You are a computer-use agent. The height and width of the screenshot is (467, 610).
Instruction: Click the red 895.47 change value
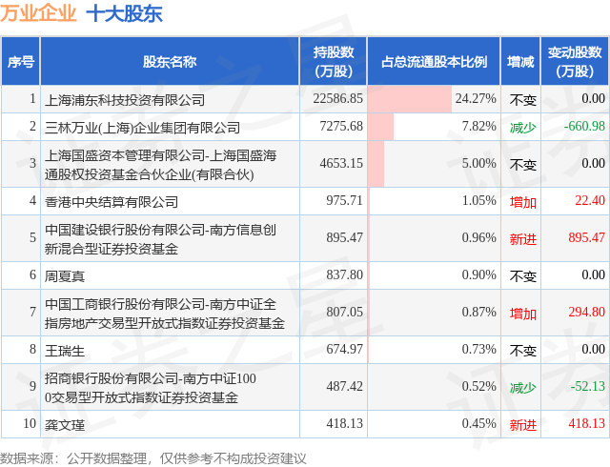point(587,237)
